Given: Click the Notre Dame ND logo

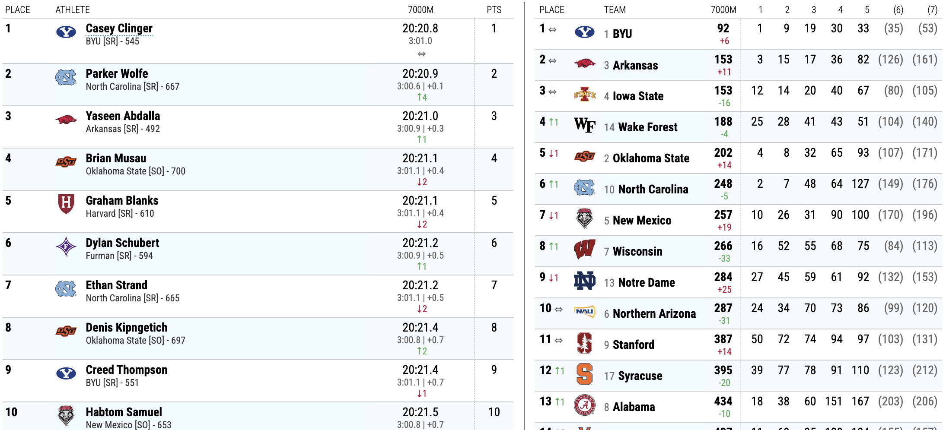Looking at the screenshot, I should point(584,281).
